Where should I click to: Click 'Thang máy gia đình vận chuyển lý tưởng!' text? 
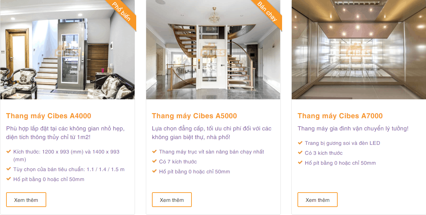[x=353, y=128]
